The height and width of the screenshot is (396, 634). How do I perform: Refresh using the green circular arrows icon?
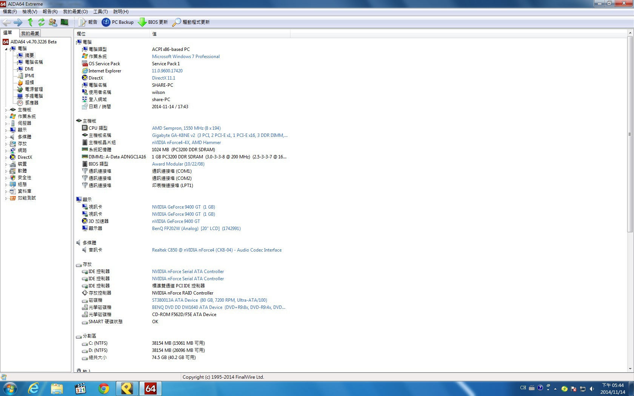click(x=41, y=22)
